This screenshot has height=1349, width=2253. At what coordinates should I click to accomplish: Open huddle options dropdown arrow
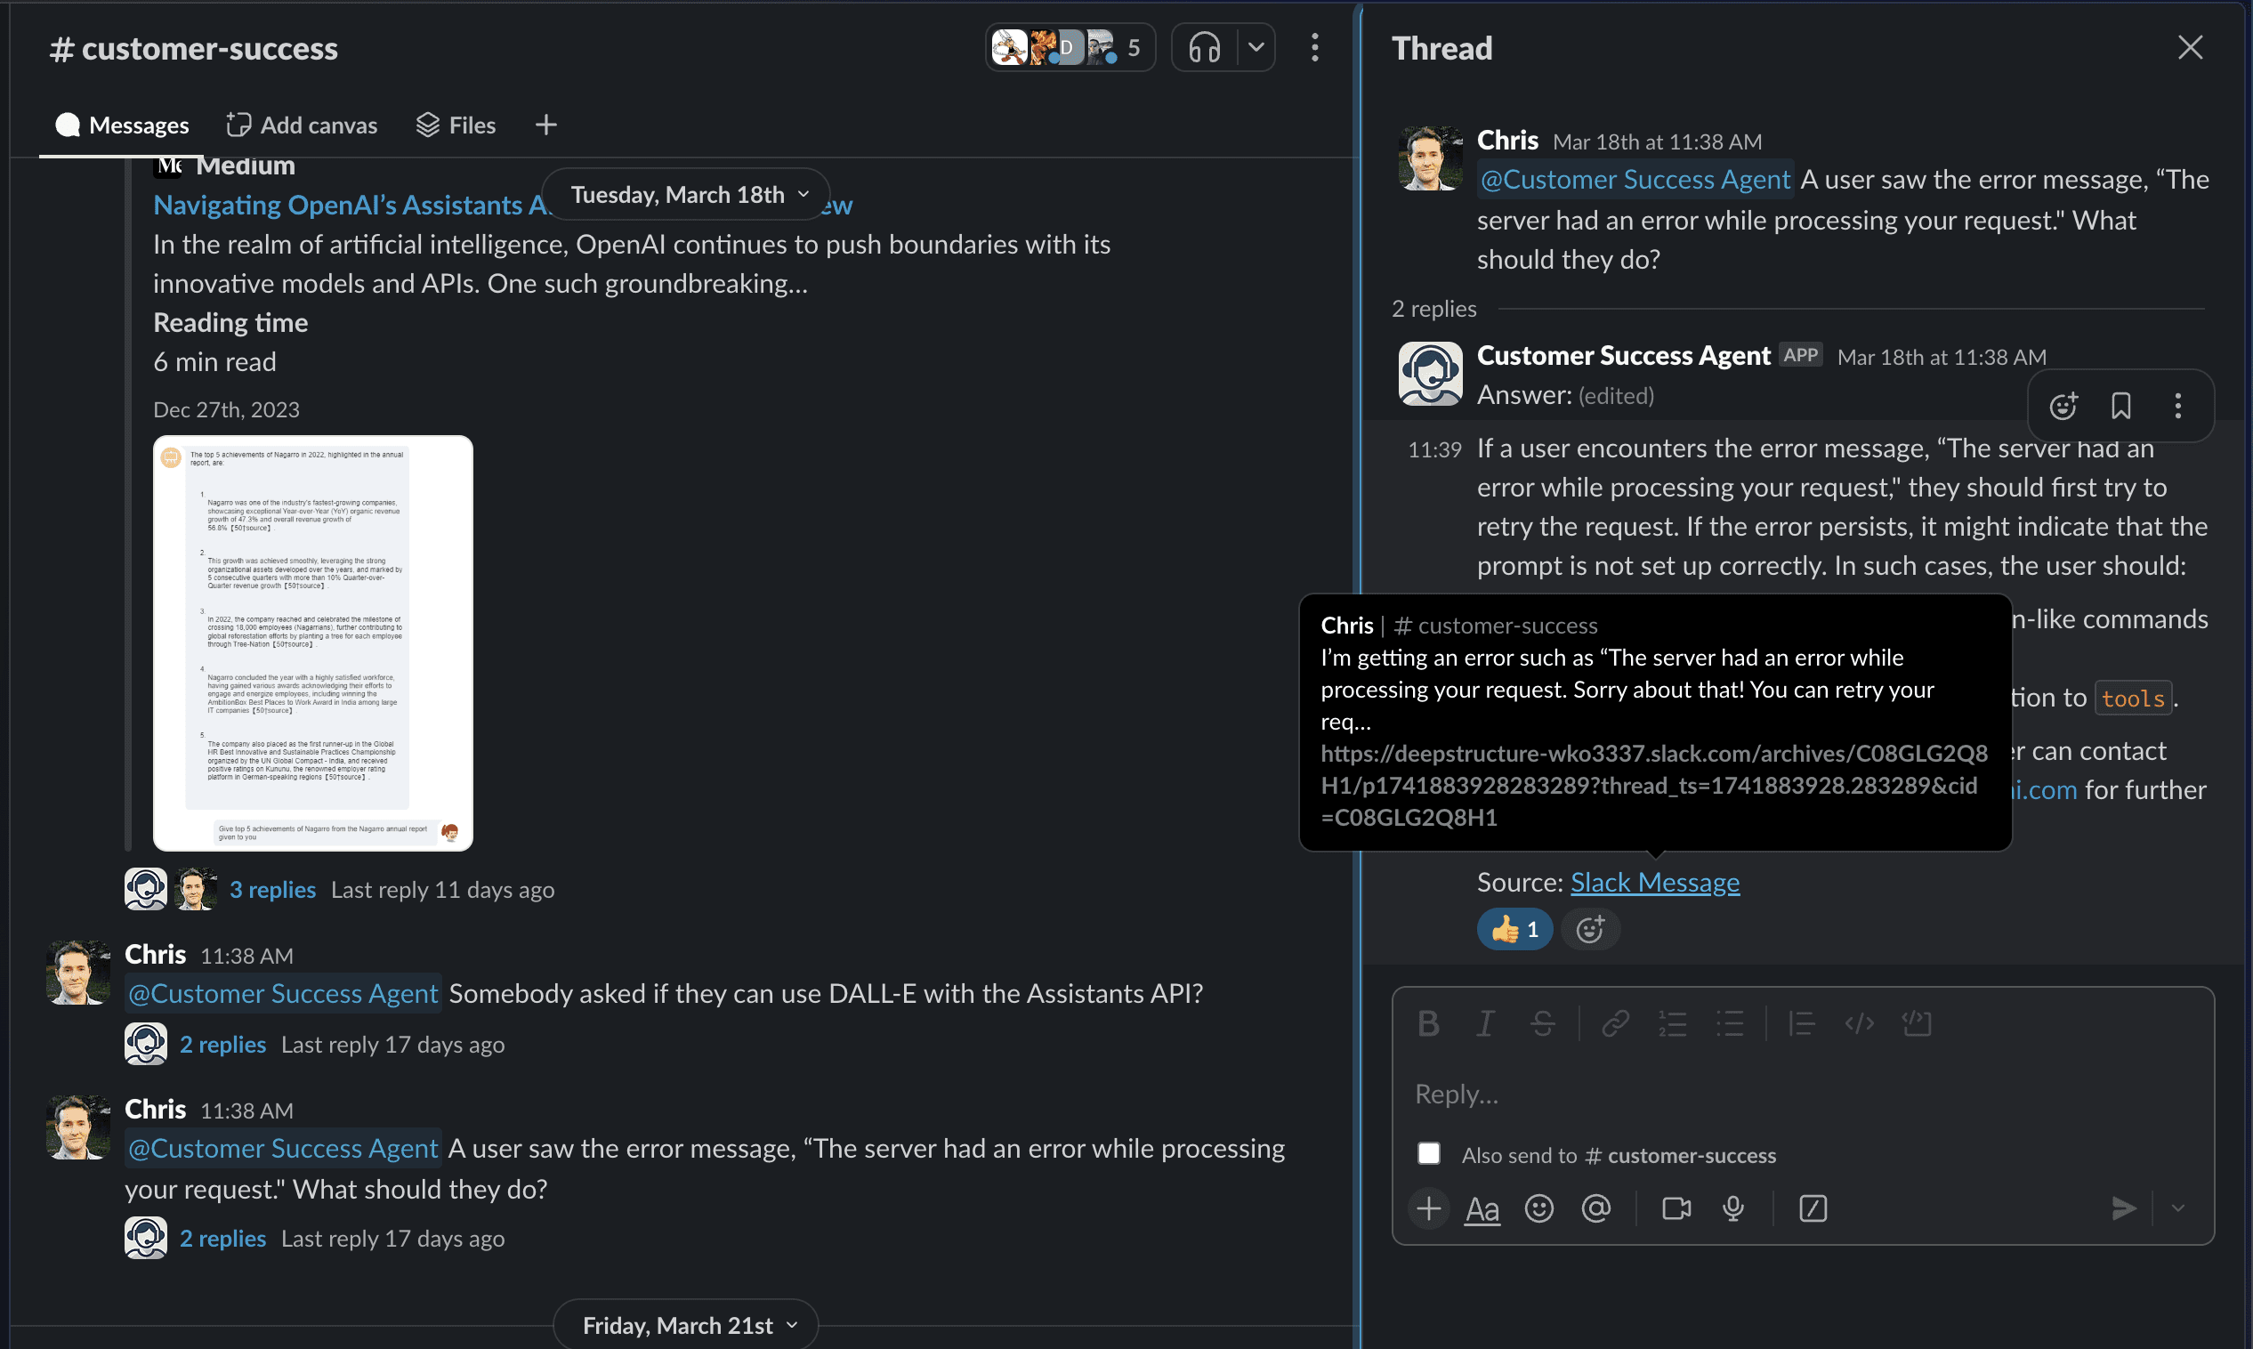point(1256,47)
